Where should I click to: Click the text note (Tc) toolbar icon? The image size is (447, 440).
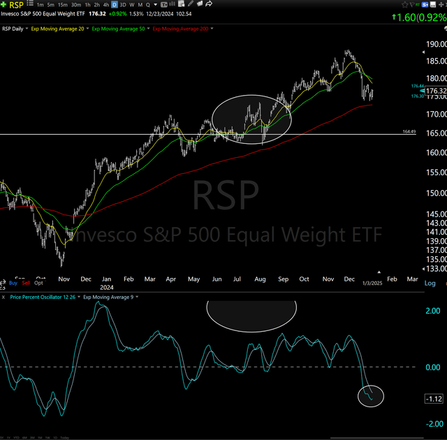click(x=164, y=5)
